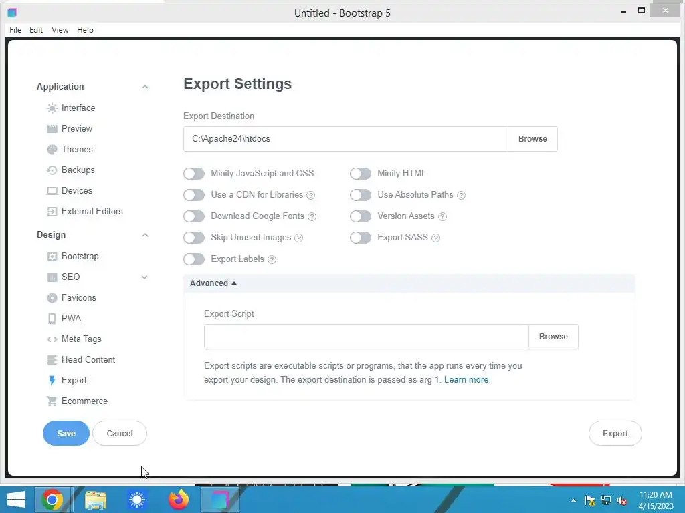The width and height of the screenshot is (685, 513).
Task: Browse for an Export Script
Action: (x=553, y=337)
